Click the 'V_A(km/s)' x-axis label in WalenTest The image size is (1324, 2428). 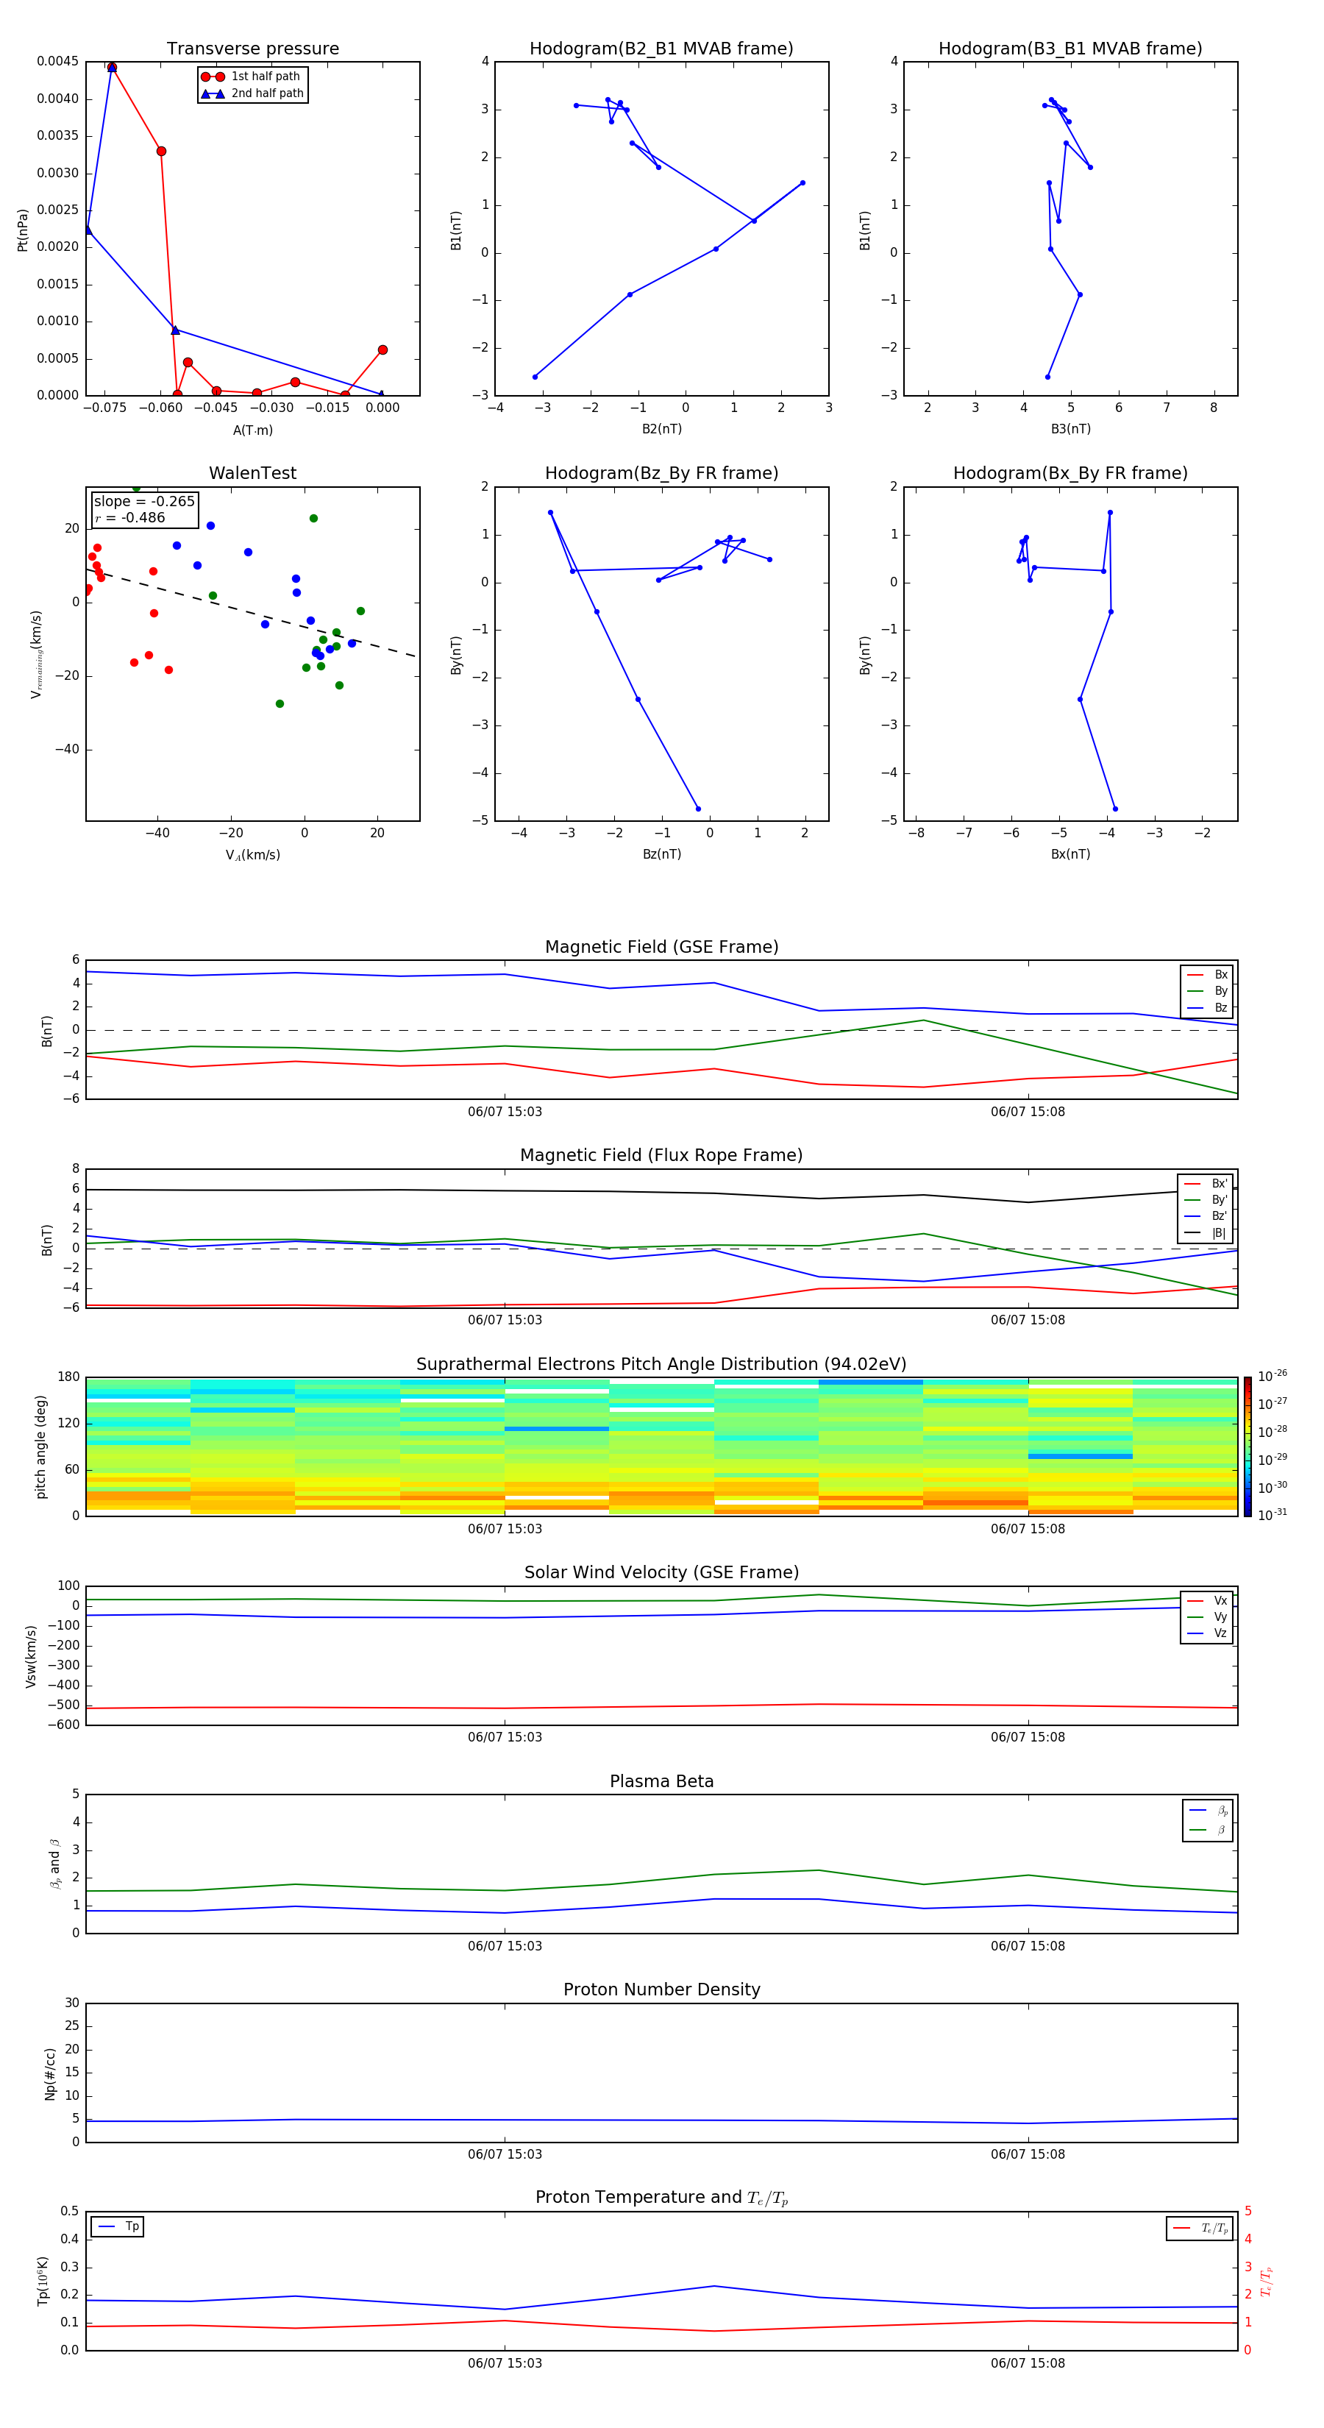252,855
